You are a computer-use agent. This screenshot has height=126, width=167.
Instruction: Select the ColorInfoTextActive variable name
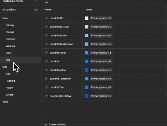(60, 96)
